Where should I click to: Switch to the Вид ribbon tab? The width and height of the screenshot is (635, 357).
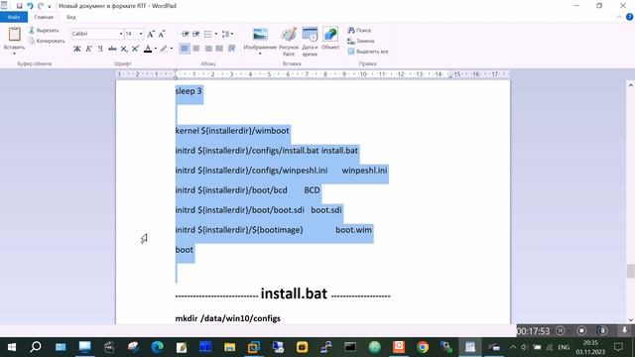70,17
